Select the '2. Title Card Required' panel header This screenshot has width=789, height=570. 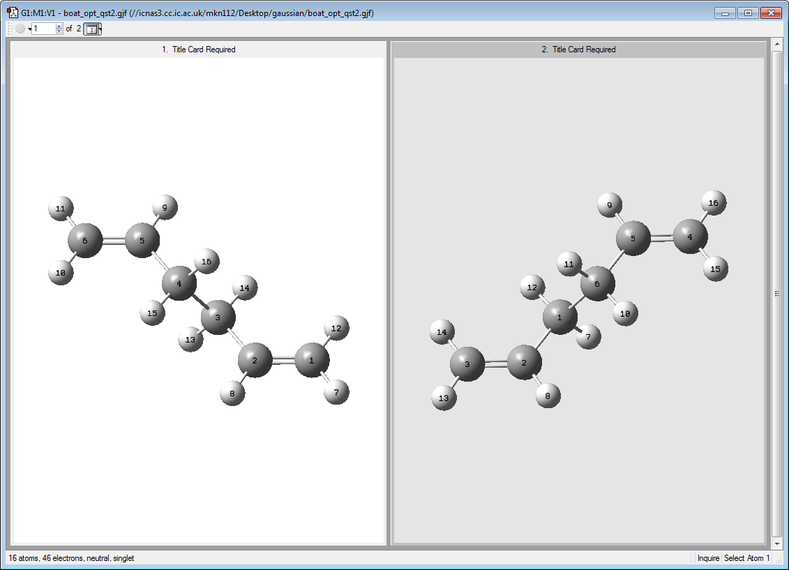pos(578,50)
